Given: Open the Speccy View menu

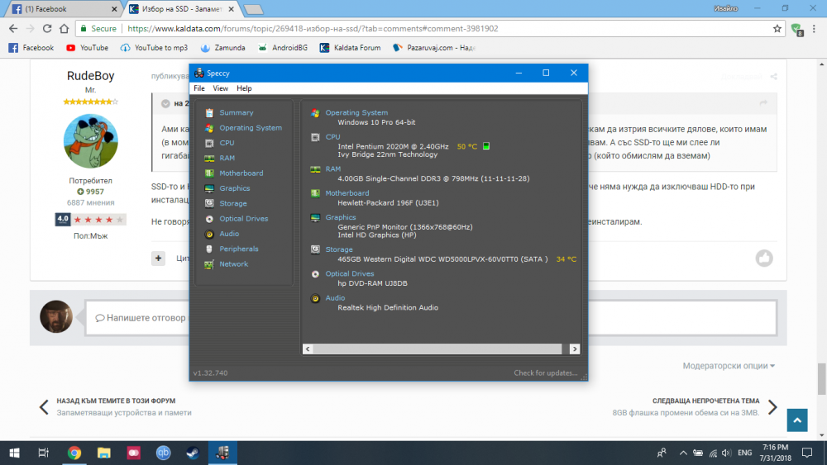Looking at the screenshot, I should point(221,88).
